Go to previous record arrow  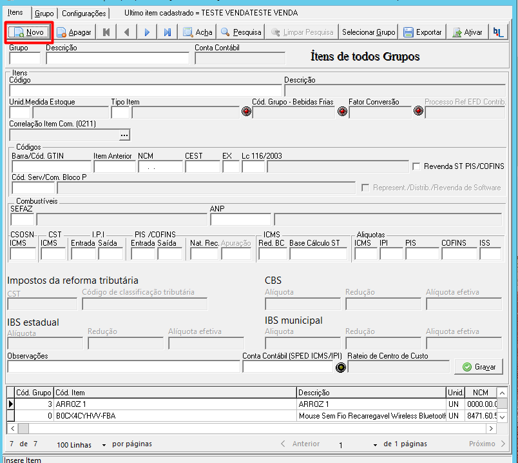[x=126, y=32]
